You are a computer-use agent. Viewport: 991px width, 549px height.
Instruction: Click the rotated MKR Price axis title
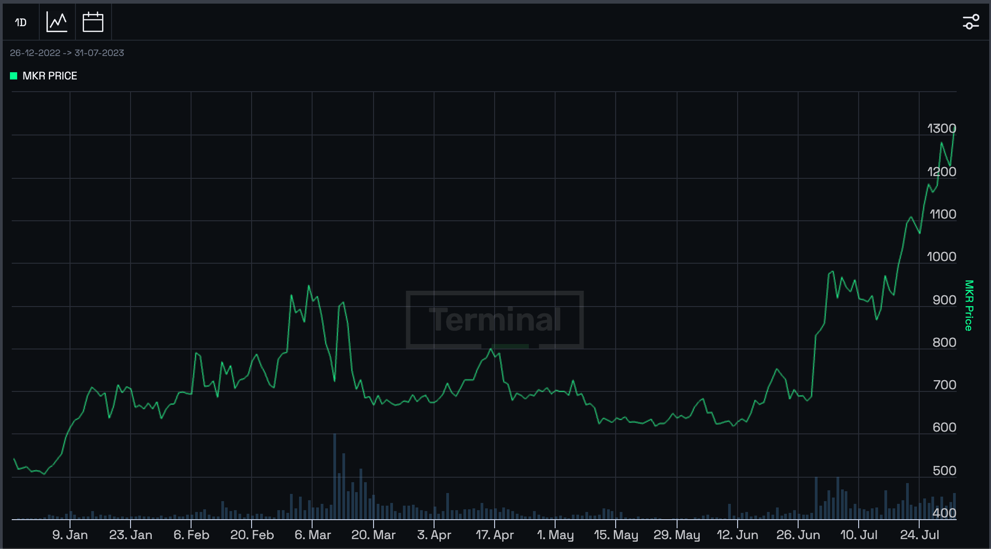969,306
